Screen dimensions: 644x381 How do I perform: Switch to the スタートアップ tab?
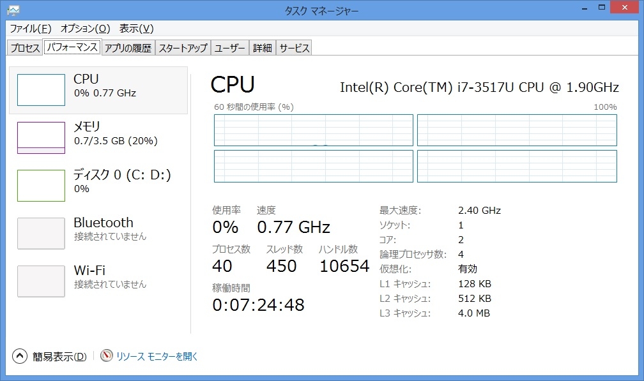183,48
